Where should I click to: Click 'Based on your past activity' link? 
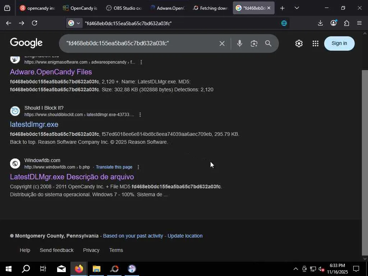[133, 236]
